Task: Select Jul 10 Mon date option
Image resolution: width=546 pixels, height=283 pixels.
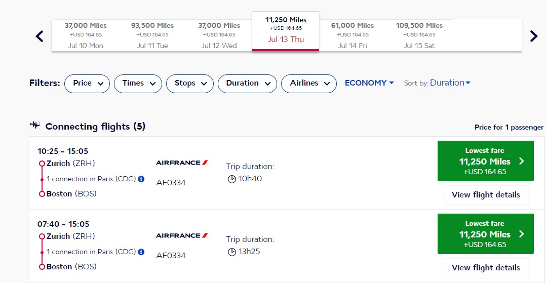Action: 86,35
